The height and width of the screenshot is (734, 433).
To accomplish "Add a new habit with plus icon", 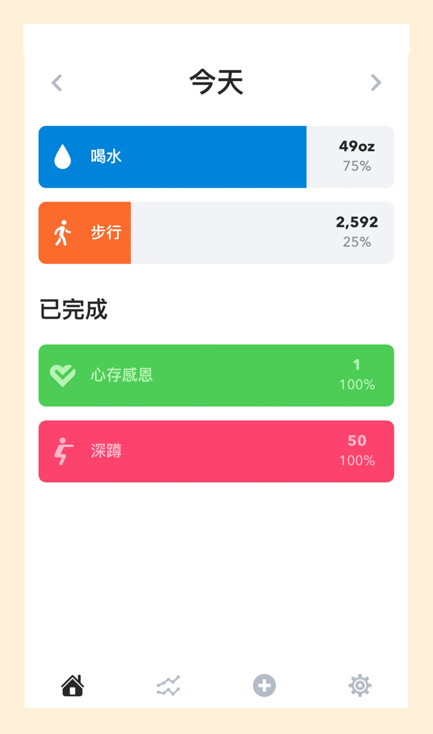I will click(264, 685).
